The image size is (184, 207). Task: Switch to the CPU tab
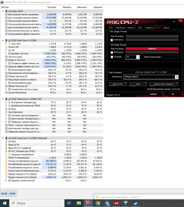point(111,28)
